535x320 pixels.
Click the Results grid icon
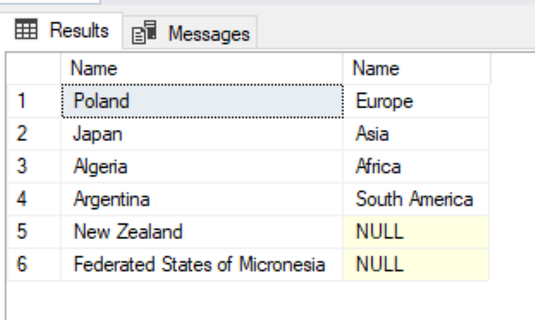pyautogui.click(x=26, y=29)
